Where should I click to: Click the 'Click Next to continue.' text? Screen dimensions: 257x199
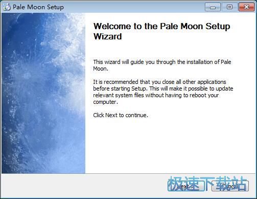pos(121,115)
